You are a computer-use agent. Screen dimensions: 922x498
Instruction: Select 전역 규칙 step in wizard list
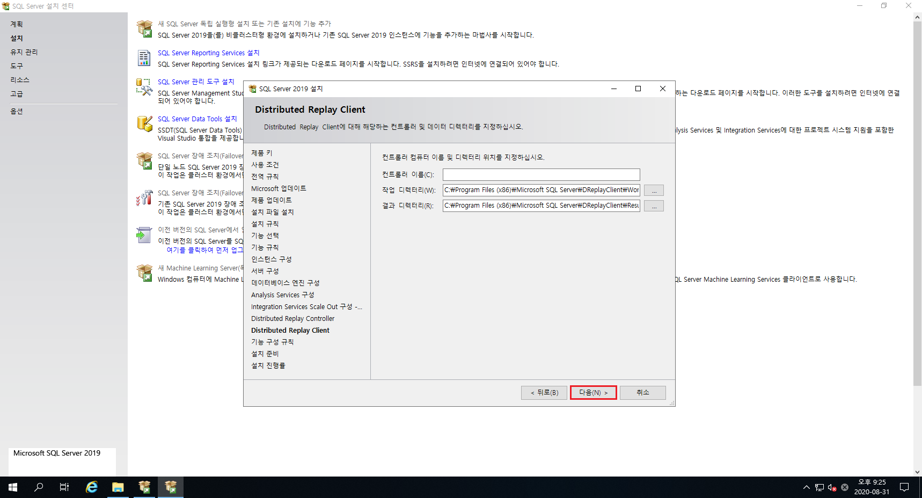point(265,177)
